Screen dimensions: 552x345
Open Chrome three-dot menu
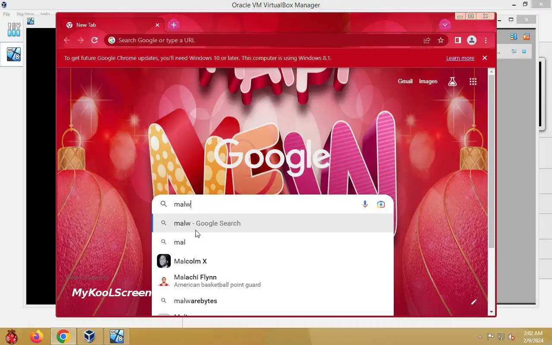coord(486,40)
